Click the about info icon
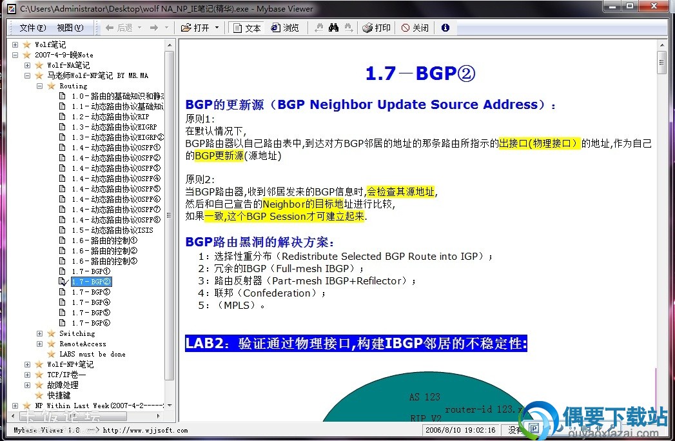The height and width of the screenshot is (441, 675). coord(445,28)
